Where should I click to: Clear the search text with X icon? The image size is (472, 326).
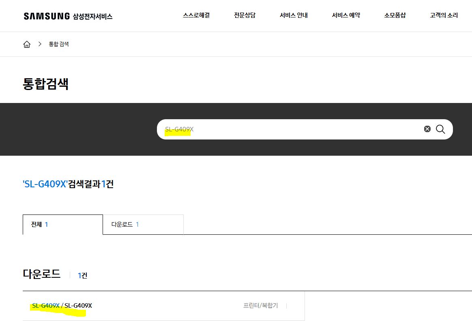tap(427, 129)
